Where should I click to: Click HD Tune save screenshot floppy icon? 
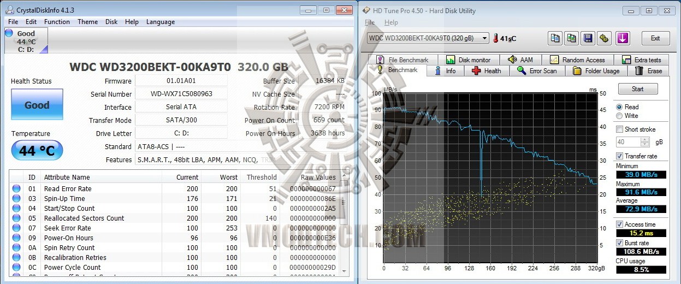pyautogui.click(x=588, y=38)
